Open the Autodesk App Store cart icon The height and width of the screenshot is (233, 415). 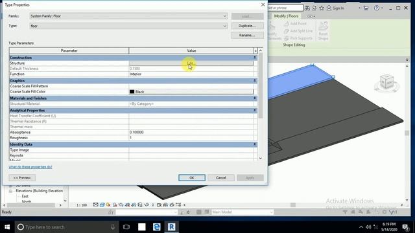click(x=366, y=8)
